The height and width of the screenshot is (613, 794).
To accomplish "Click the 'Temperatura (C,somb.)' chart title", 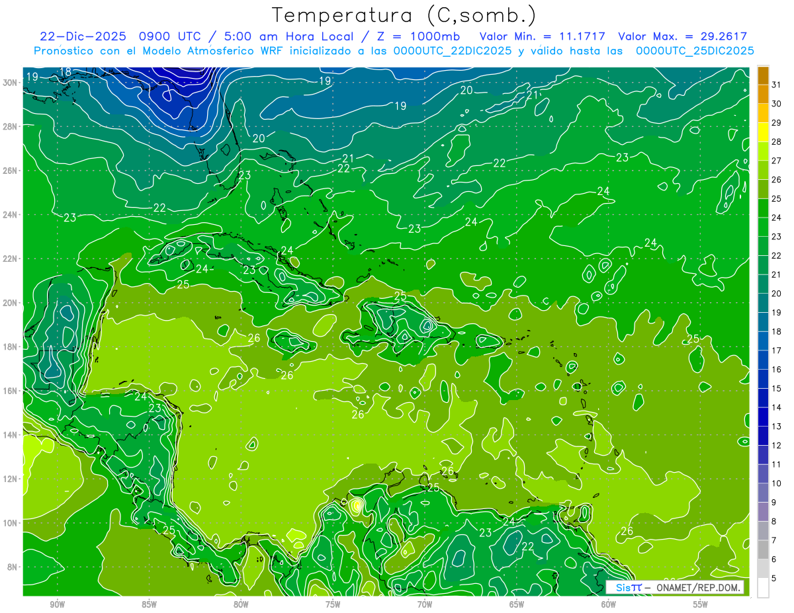I will (404, 15).
